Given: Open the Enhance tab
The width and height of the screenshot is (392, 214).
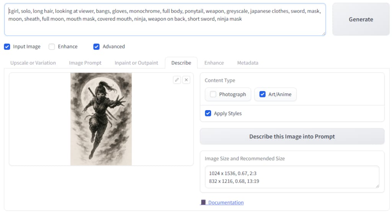Looking at the screenshot, I should pos(214,63).
